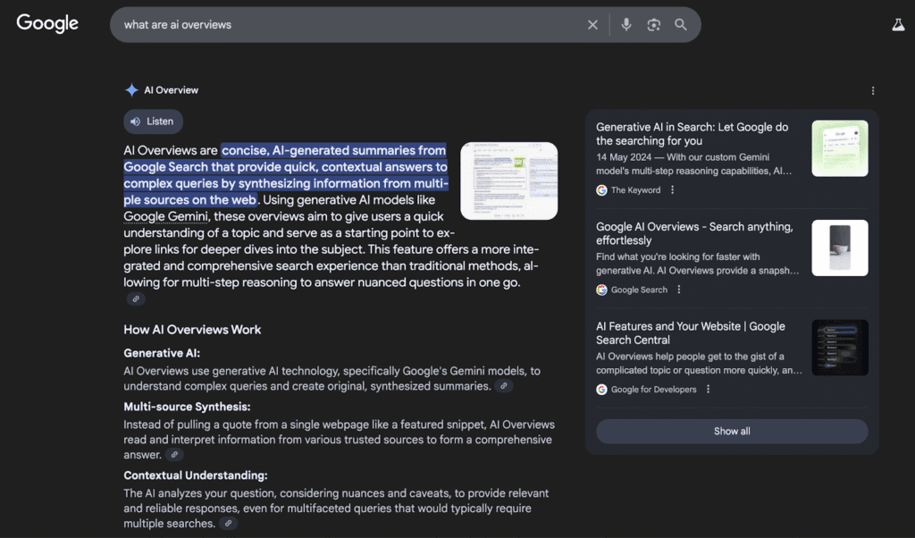This screenshot has width=915, height=538.
Task: Open the dark thumbnail of Search Central card
Action: pyautogui.click(x=840, y=348)
